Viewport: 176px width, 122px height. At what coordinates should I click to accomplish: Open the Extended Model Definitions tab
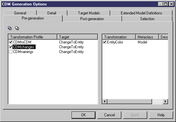[141, 13]
